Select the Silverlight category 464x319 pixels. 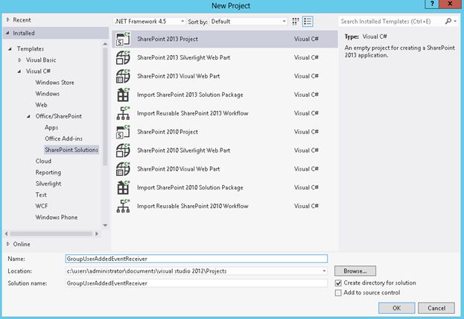(x=48, y=183)
